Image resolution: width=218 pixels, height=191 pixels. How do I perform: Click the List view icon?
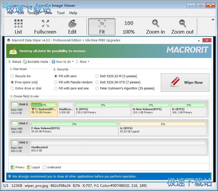click(18, 24)
